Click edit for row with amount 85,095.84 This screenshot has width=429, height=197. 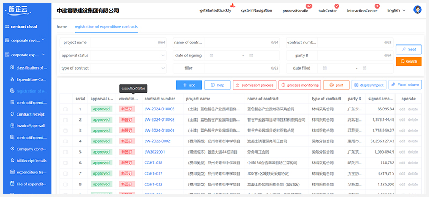click(x=402, y=109)
